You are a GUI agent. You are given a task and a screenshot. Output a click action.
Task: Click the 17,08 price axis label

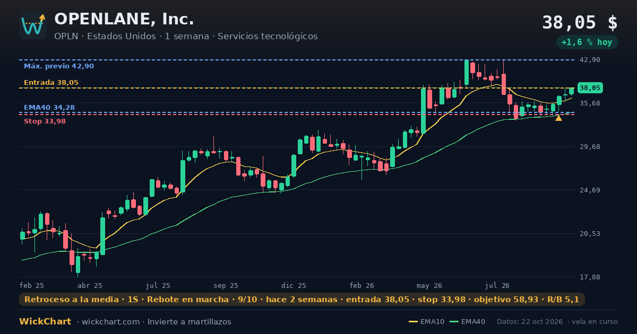click(590, 277)
